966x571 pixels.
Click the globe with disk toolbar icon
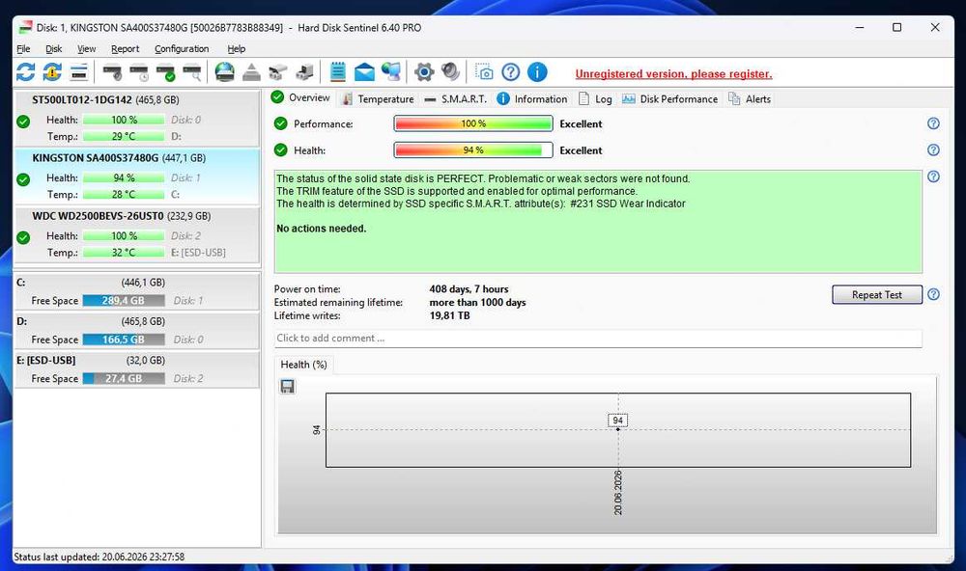(x=224, y=72)
